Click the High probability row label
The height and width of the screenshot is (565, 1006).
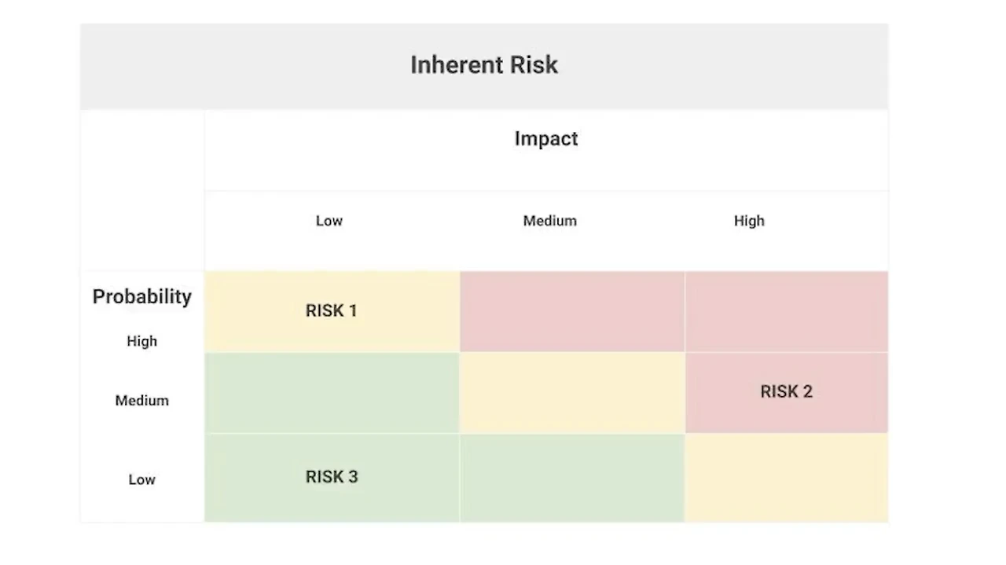click(x=142, y=341)
